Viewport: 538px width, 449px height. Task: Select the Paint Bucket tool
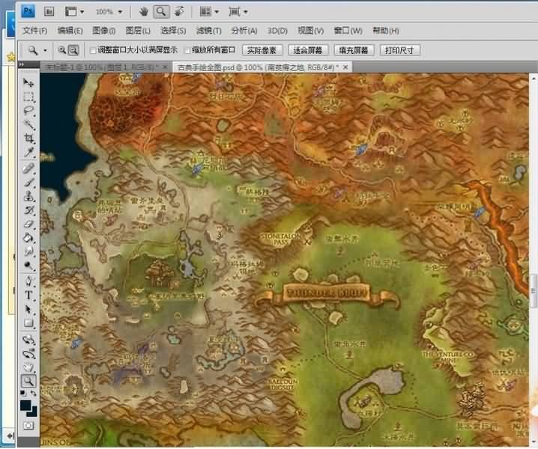[28, 238]
